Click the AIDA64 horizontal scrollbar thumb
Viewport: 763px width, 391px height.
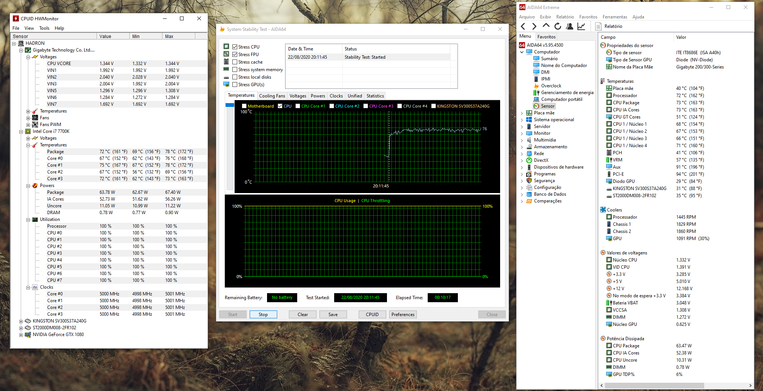(655, 385)
